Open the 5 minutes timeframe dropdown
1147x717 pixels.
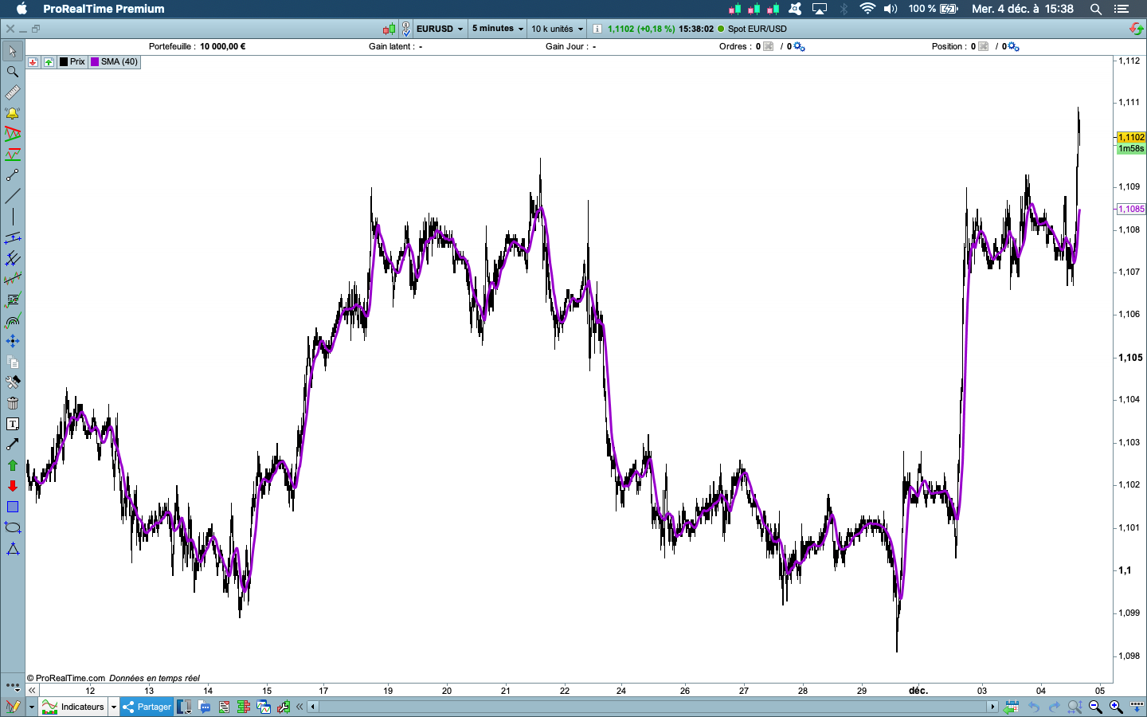pyautogui.click(x=498, y=29)
